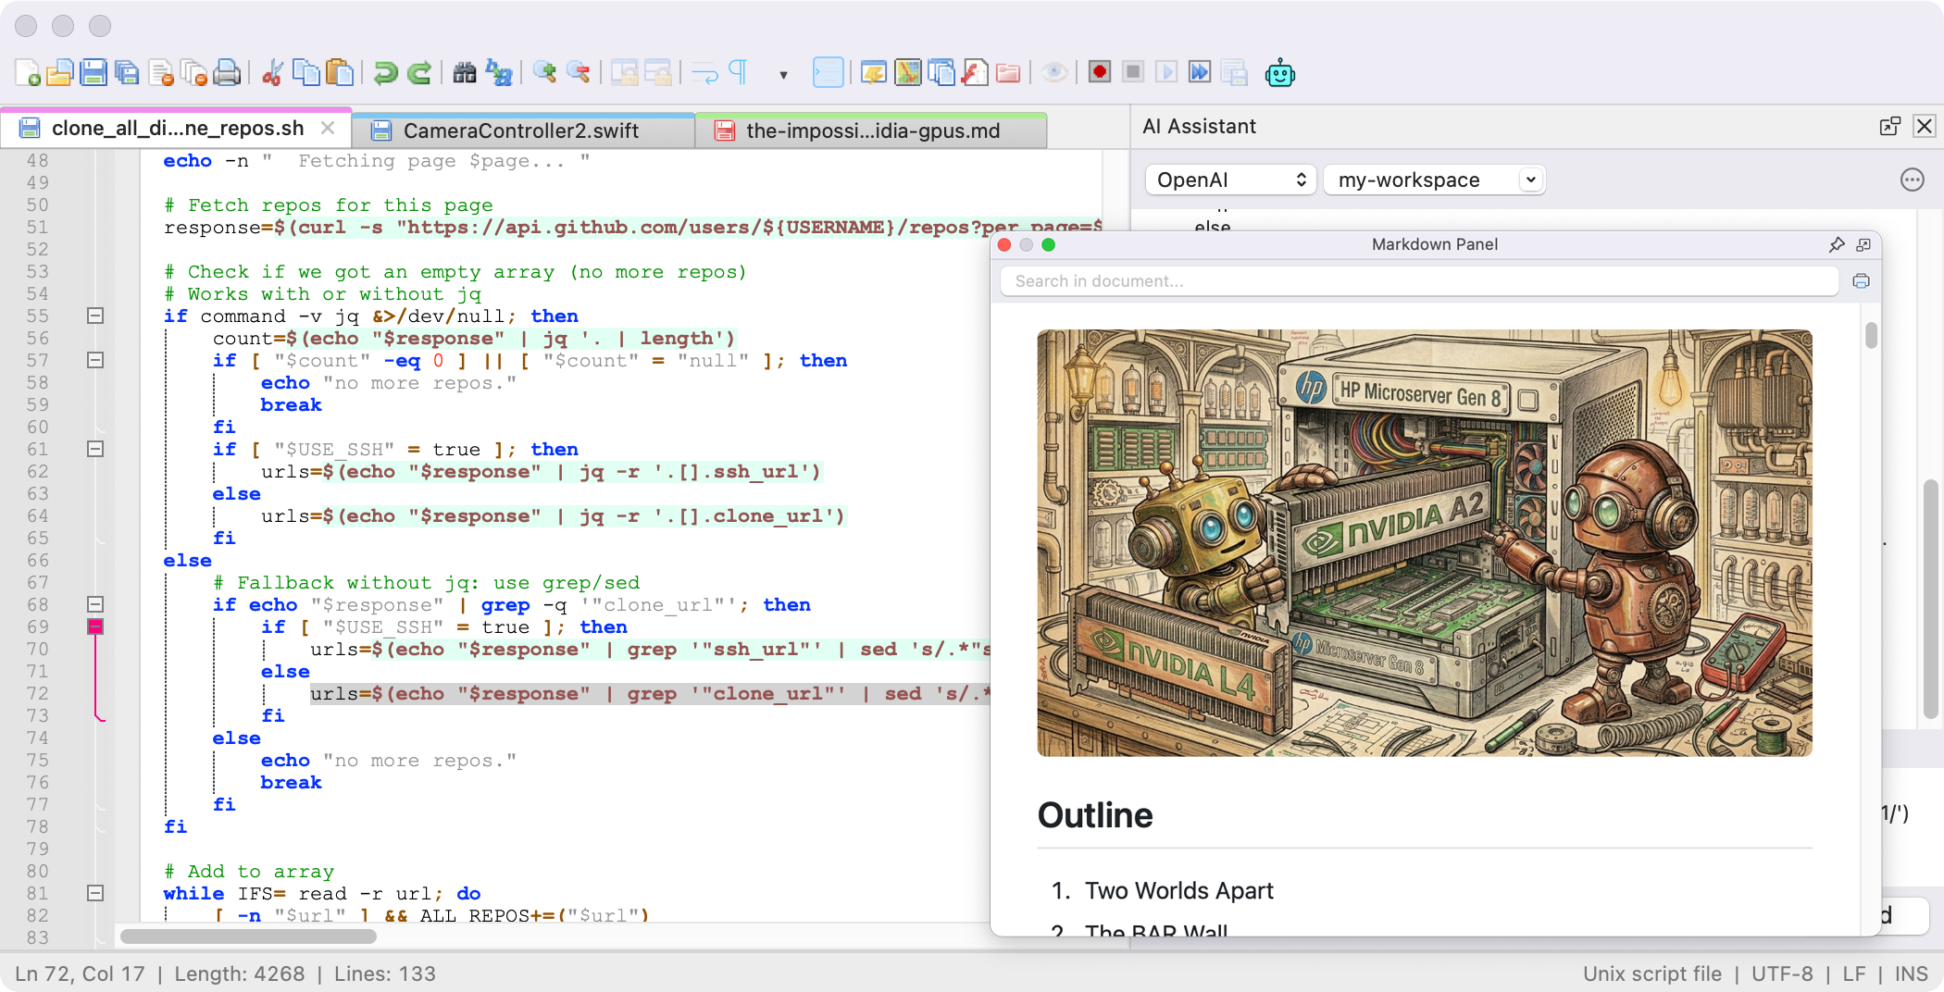
Task: Print the markdown document
Action: pyautogui.click(x=1862, y=281)
